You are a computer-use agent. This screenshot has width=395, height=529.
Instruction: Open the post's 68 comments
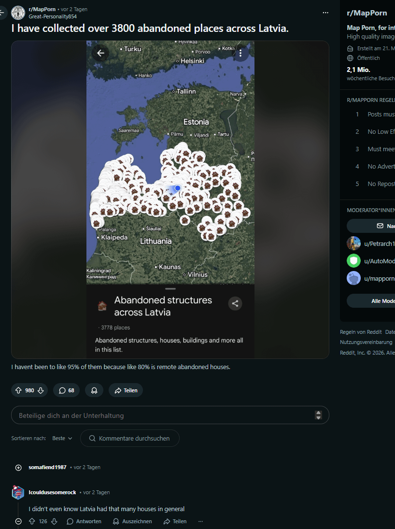coord(67,390)
